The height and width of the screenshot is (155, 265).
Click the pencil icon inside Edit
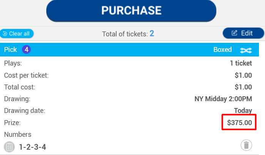click(x=234, y=33)
